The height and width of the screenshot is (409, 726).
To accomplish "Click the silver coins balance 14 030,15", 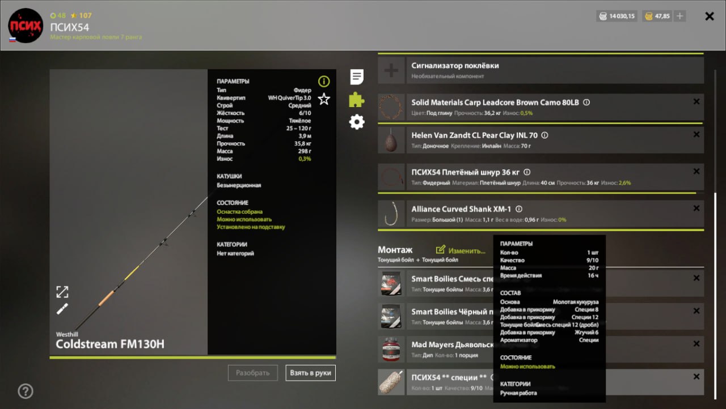I will pyautogui.click(x=618, y=16).
